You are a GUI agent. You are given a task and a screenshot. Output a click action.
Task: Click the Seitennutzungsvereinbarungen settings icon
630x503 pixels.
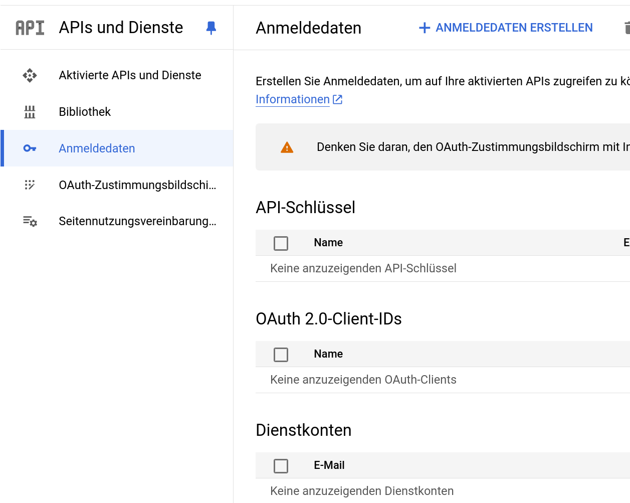[x=30, y=221]
